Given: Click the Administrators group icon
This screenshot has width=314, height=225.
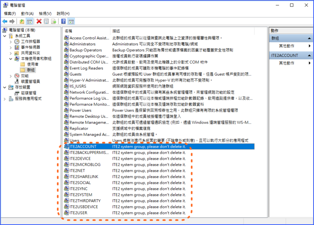Looking at the screenshot, I should [x=66, y=44].
